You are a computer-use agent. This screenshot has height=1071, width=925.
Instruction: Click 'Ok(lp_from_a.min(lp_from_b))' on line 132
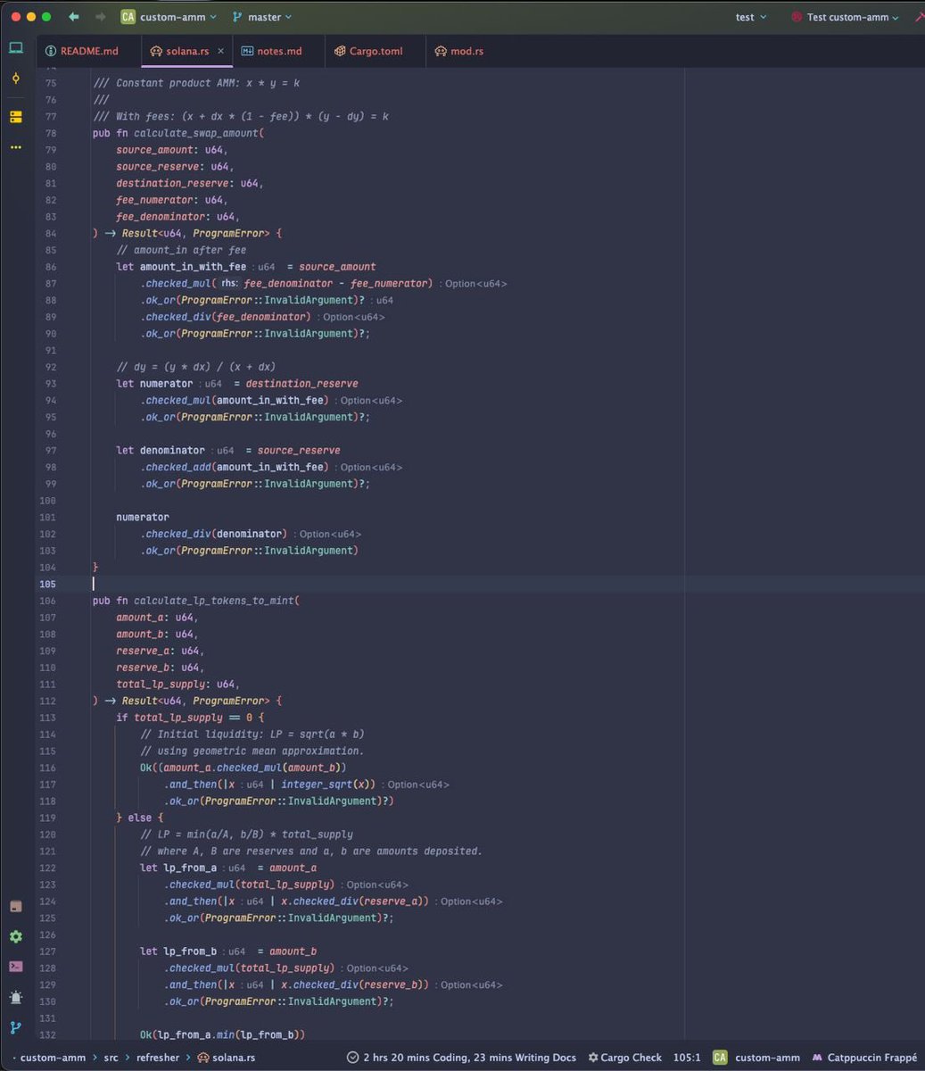click(x=222, y=1034)
